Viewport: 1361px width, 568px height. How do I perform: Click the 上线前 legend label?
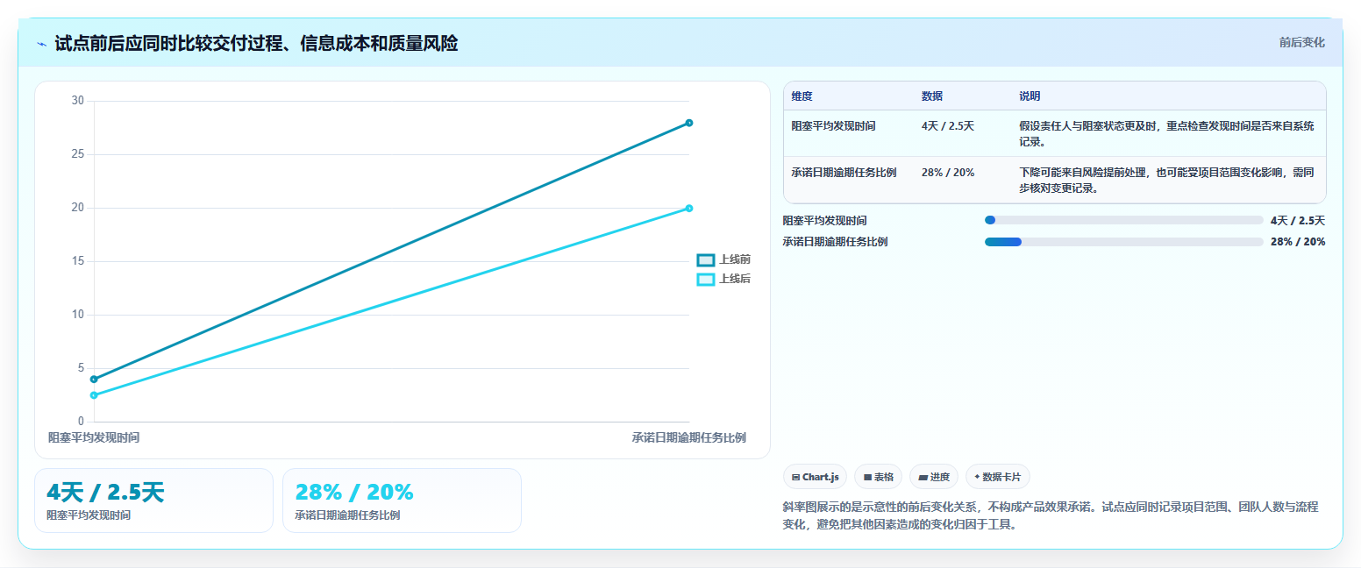(x=735, y=259)
